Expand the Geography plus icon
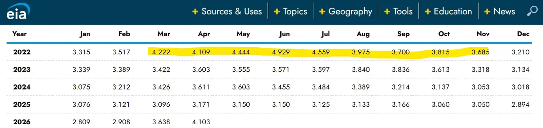 322,11
